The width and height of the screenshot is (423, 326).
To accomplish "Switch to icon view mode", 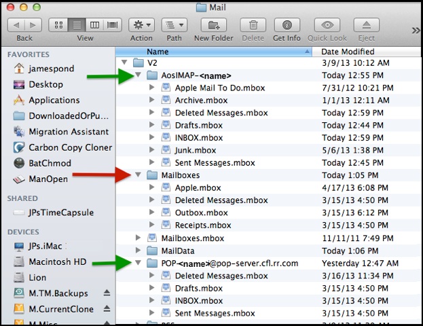I will 58,25.
